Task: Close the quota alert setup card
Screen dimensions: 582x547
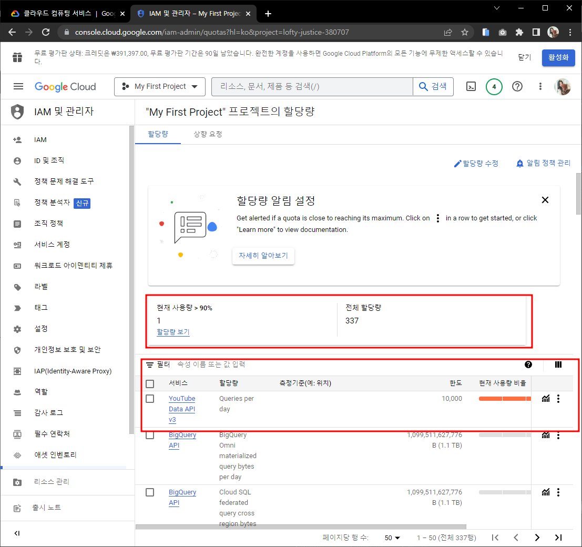Action: click(x=545, y=200)
